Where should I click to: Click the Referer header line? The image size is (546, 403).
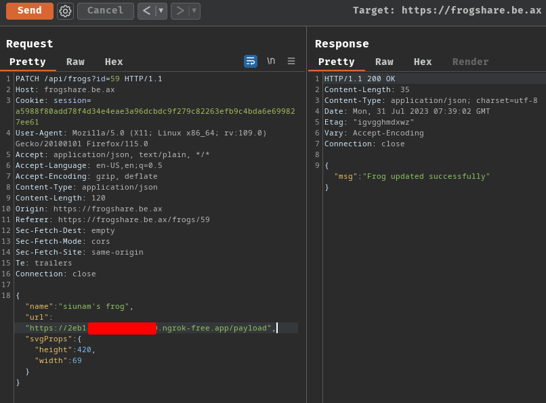(x=112, y=219)
